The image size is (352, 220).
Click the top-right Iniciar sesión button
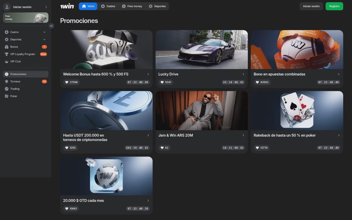[x=311, y=6]
